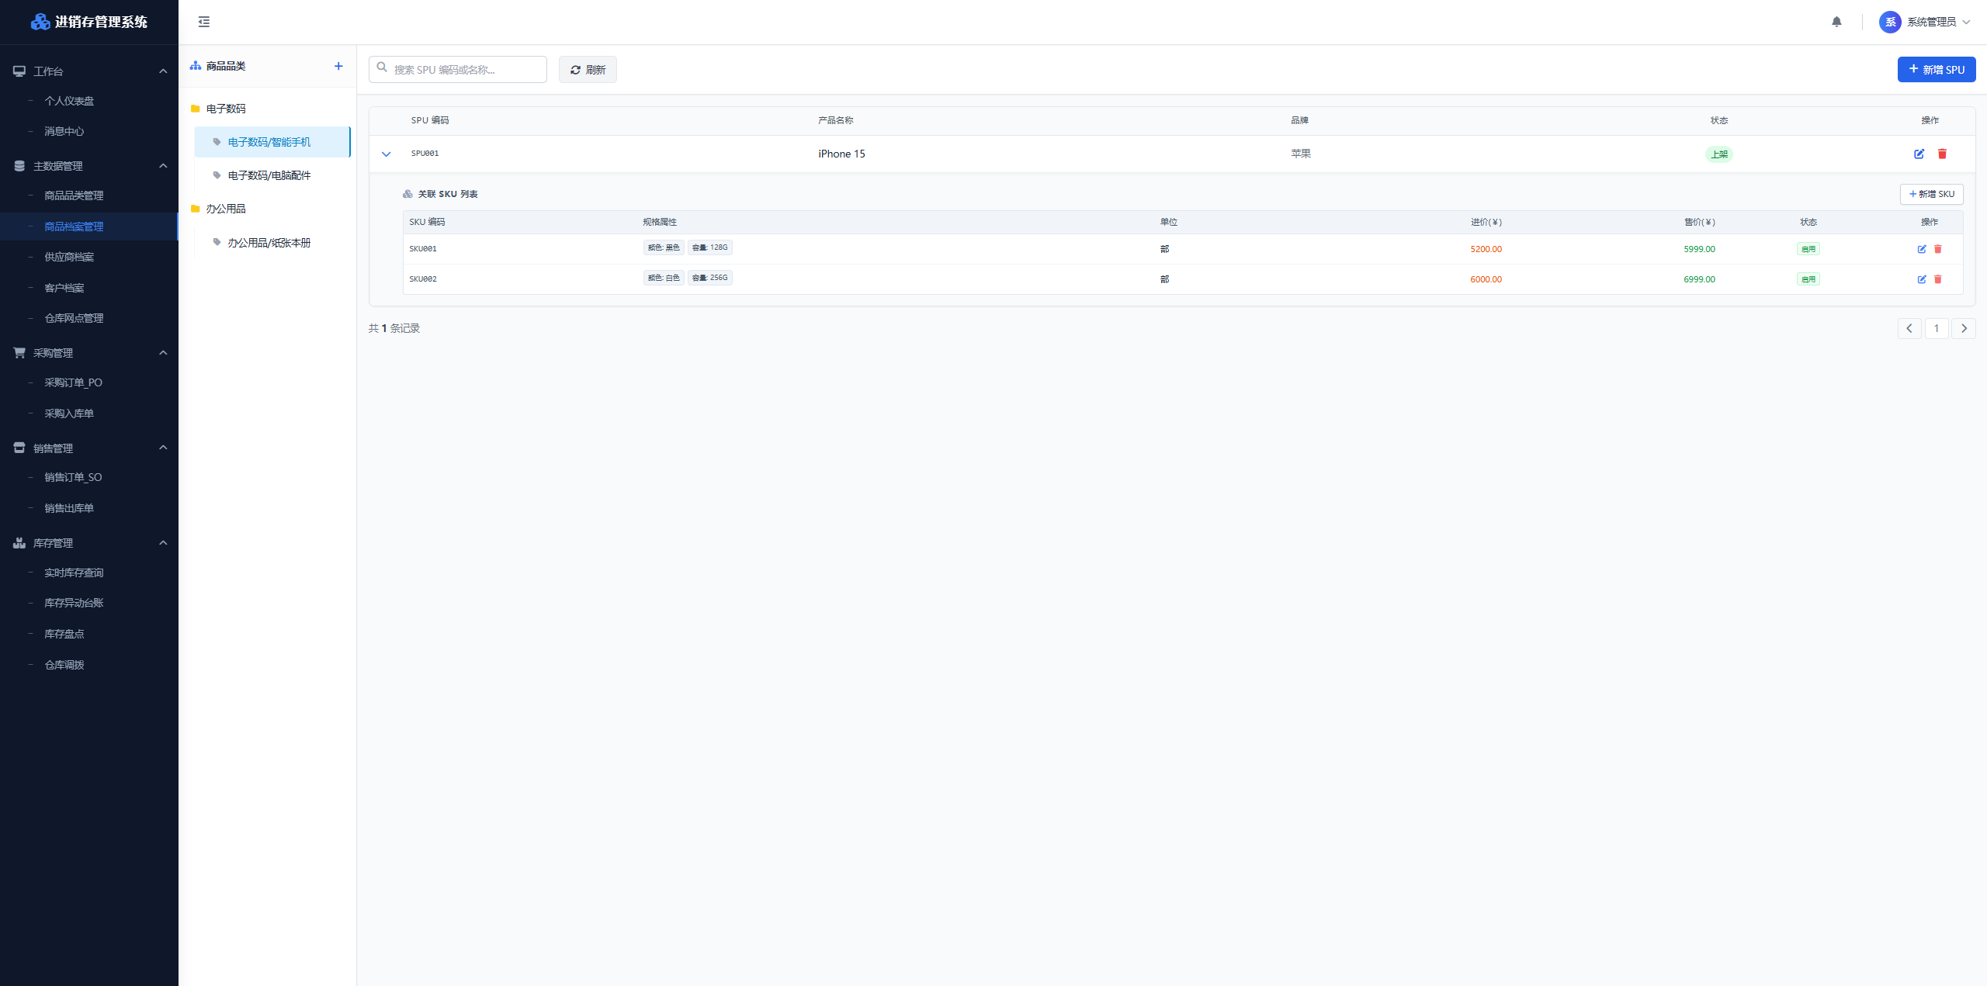This screenshot has width=1987, height=986.
Task: Click SKU001 启用 status tag
Action: click(1808, 249)
